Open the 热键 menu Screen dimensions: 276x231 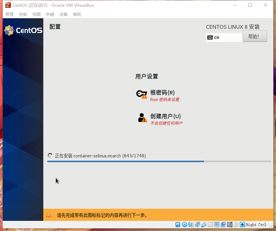pos(50,14)
